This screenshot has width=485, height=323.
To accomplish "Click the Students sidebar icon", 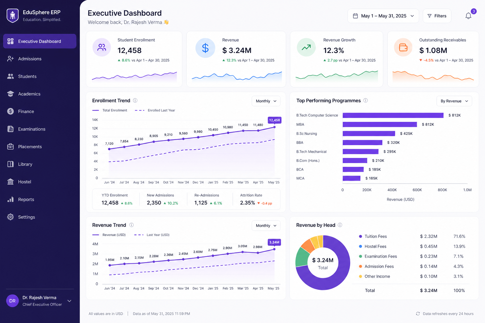I will coord(10,76).
